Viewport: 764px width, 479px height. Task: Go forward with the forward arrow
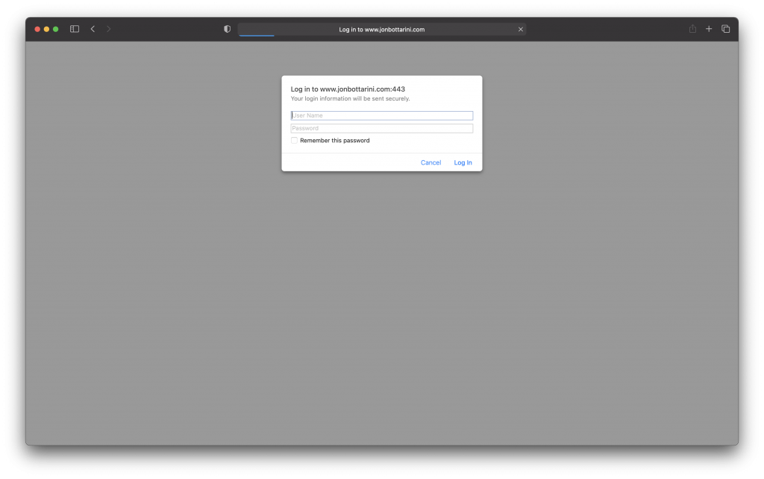[109, 29]
